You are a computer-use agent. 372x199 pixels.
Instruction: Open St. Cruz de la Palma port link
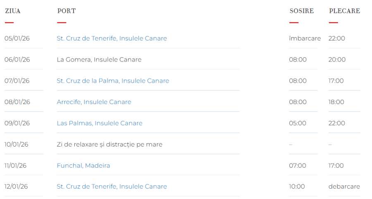click(x=113, y=81)
